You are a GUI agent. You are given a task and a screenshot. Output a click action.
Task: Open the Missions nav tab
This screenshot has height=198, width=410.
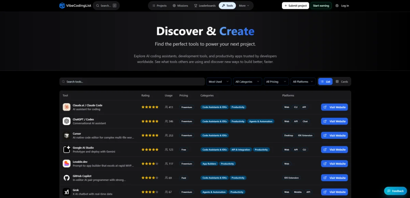click(x=180, y=5)
